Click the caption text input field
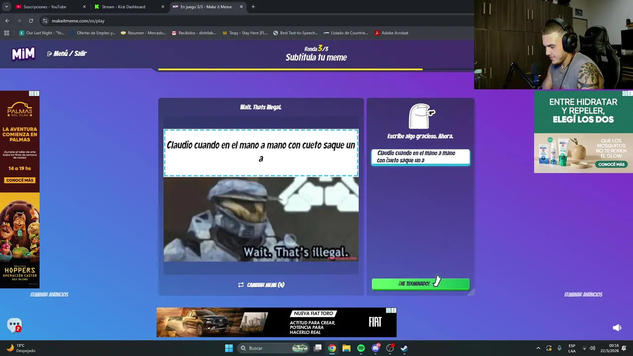 pos(420,157)
